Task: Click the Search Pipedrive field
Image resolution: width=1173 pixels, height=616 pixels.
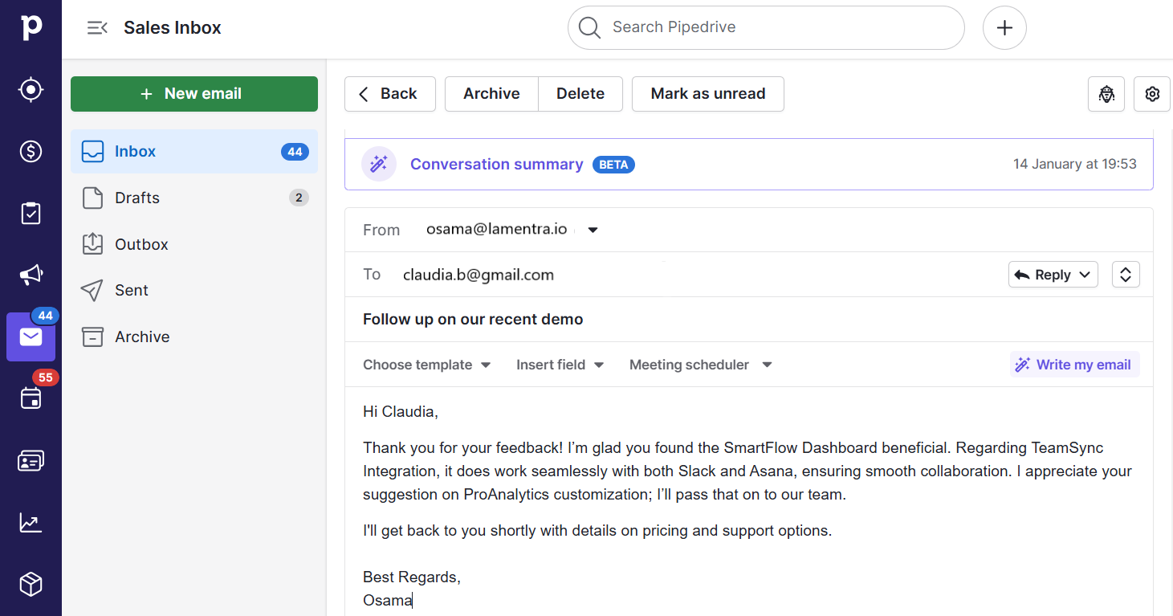Action: click(x=765, y=27)
